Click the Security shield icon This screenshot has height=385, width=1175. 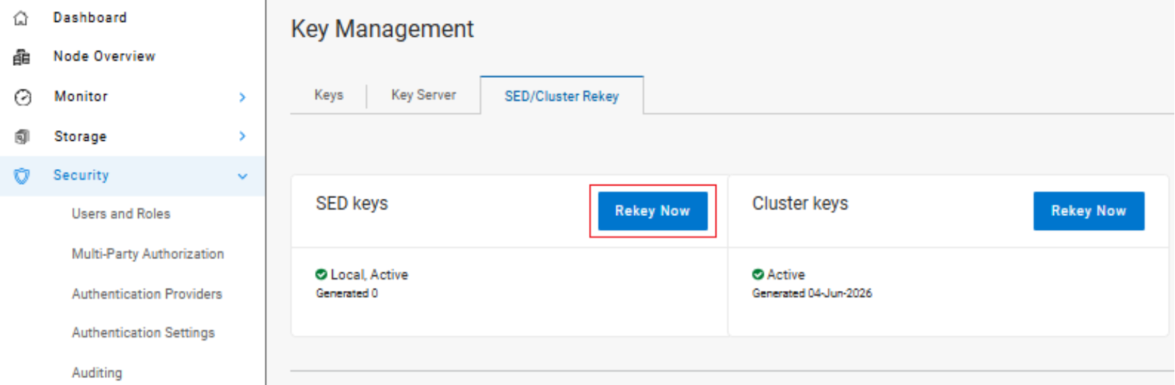click(22, 176)
